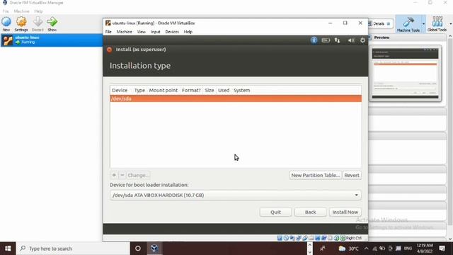Click the New machine icon in VirtualBox Manager
This screenshot has width=453, height=255.
click(x=6, y=22)
